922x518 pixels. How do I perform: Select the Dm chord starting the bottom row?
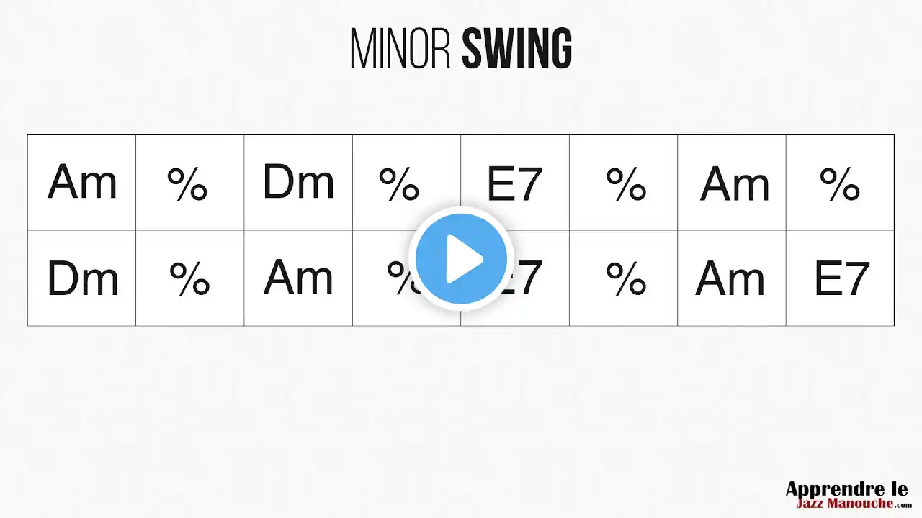point(82,279)
